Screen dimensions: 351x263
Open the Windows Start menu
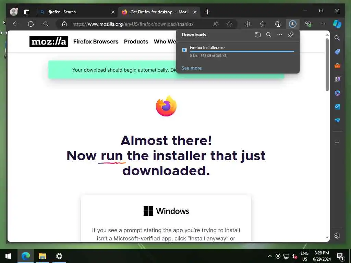[8, 256]
